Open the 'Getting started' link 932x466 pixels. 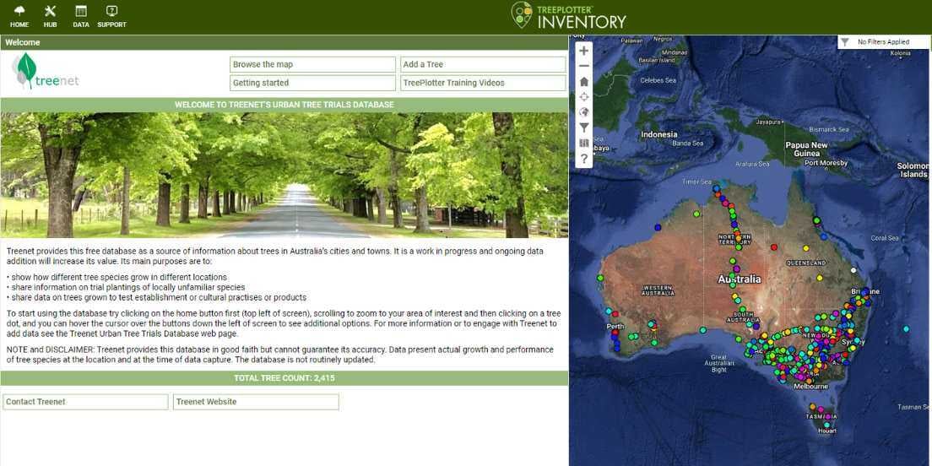pyautogui.click(x=312, y=84)
